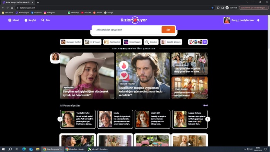Screen dimensions: 270x152
Task: Open the Tümü link for AI personas
Action: [205, 105]
